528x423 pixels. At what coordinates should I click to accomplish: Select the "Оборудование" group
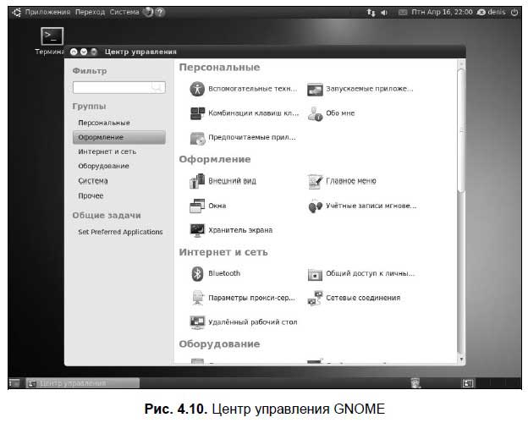(103, 166)
